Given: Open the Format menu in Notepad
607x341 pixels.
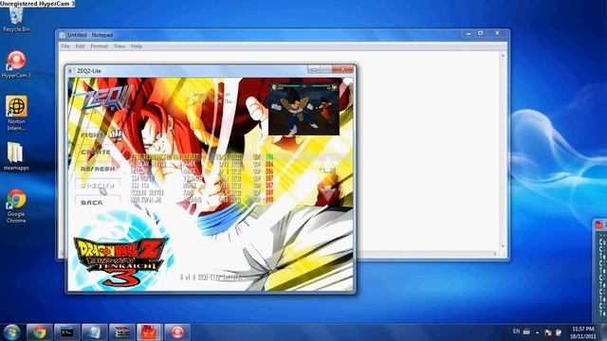Looking at the screenshot, I should click(99, 46).
